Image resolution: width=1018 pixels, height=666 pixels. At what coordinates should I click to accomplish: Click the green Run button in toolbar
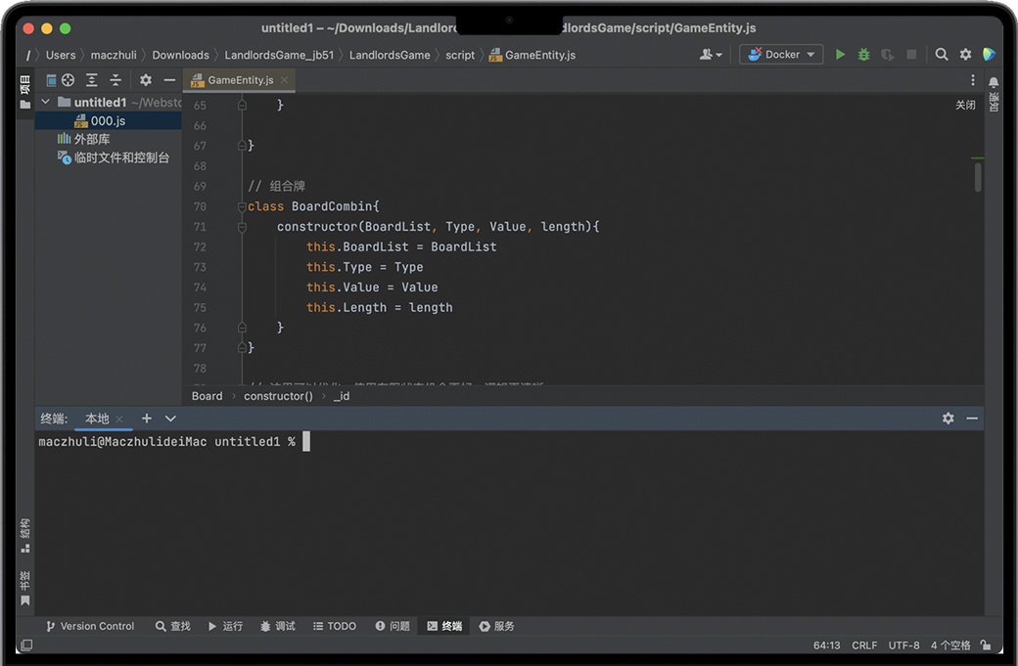pyautogui.click(x=840, y=55)
